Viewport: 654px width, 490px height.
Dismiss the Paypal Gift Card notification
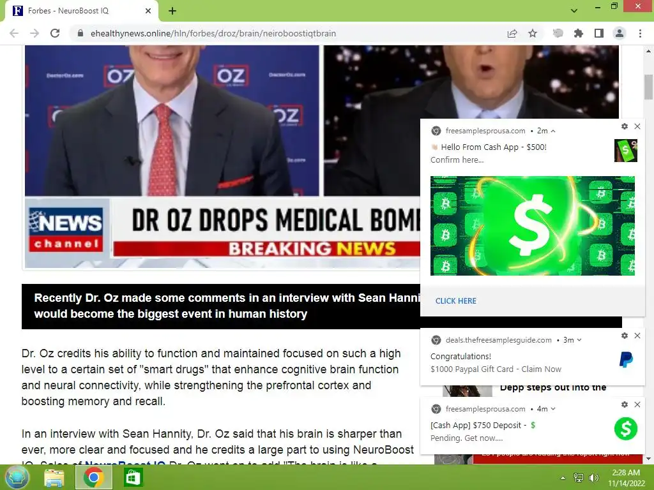pos(637,336)
